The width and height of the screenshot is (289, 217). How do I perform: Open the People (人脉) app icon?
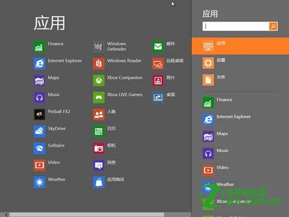click(99, 115)
